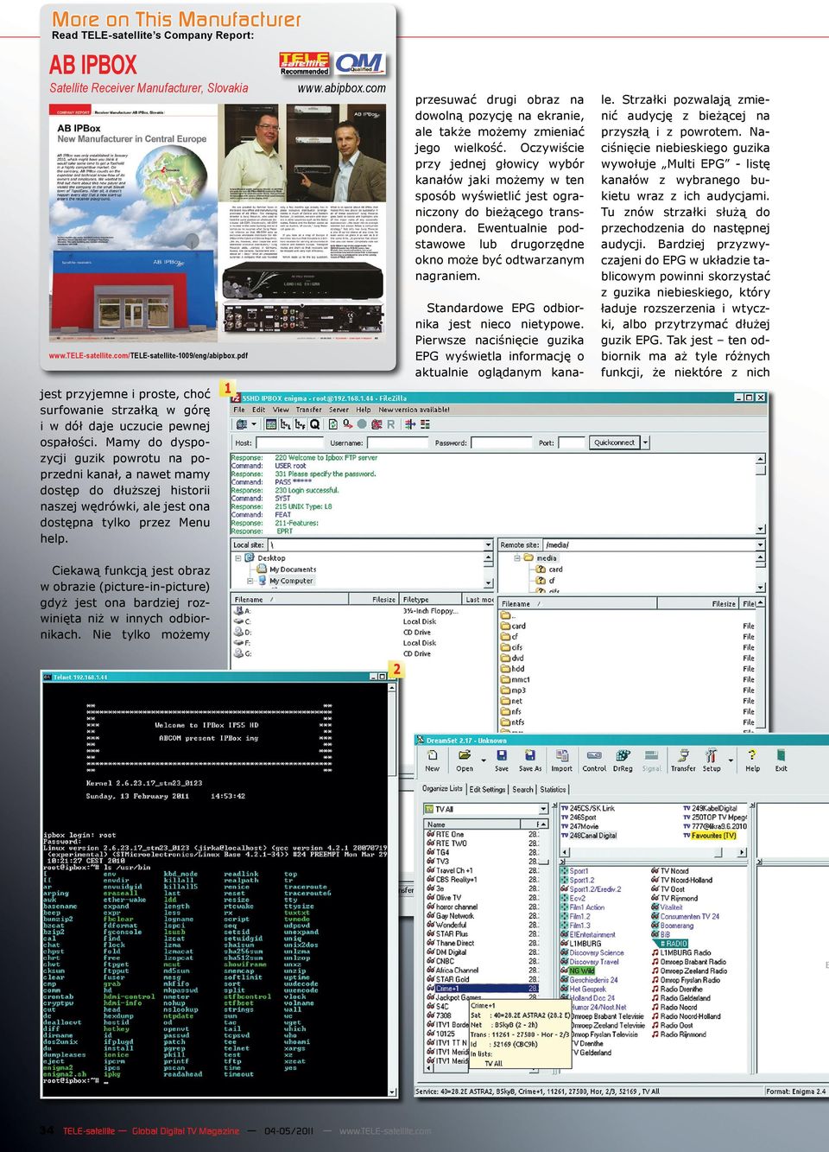Click www.abipbox.com link
The image size is (829, 1152).
[x=341, y=88]
